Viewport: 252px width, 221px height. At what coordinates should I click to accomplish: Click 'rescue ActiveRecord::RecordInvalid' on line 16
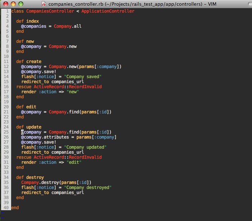[59, 87]
